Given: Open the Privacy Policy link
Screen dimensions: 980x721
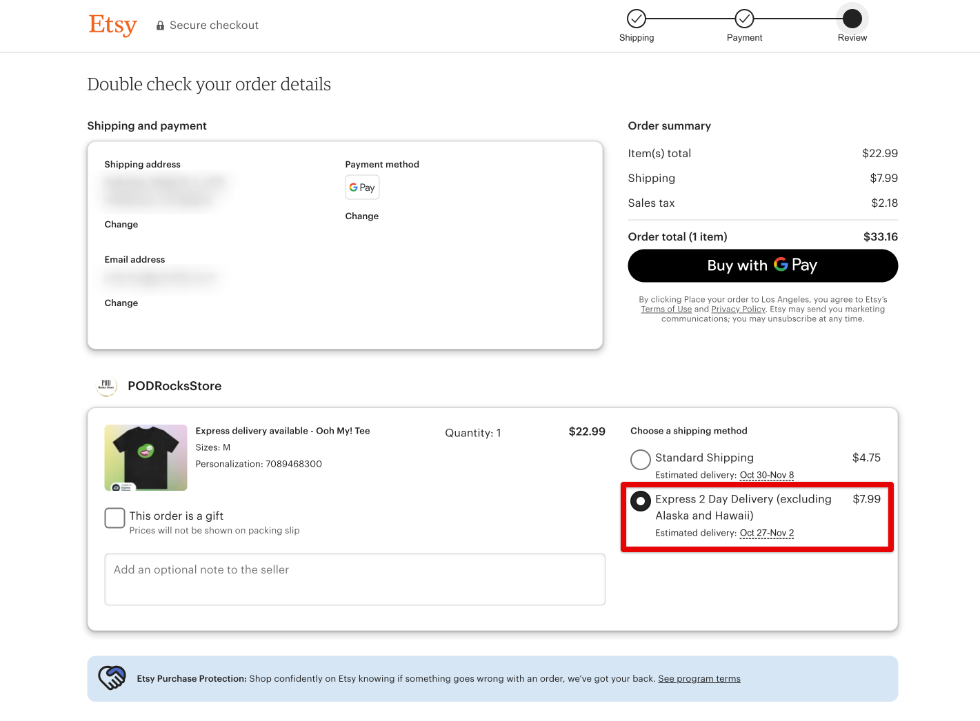Looking at the screenshot, I should click(738, 309).
